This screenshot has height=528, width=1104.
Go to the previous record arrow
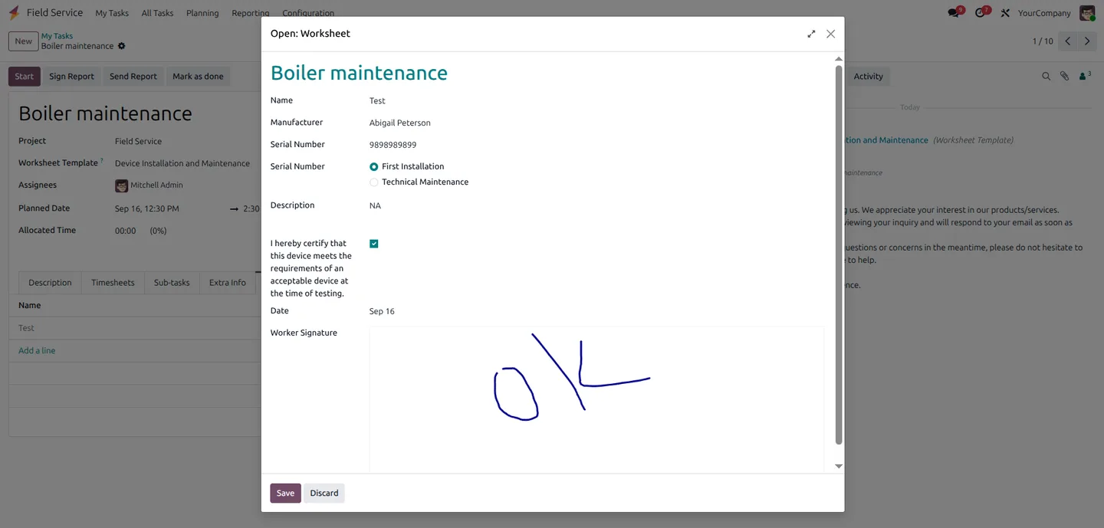pos(1068,41)
